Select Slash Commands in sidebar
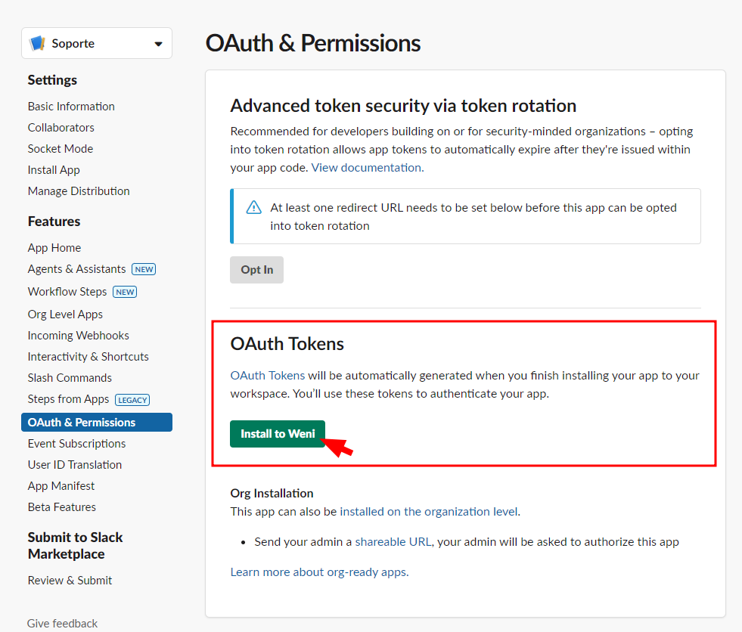 click(x=70, y=378)
